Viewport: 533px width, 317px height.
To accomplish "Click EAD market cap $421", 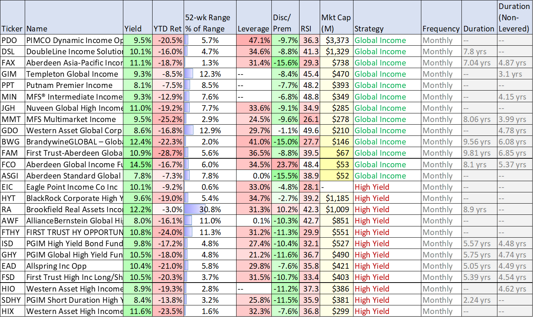I will (x=336, y=266).
